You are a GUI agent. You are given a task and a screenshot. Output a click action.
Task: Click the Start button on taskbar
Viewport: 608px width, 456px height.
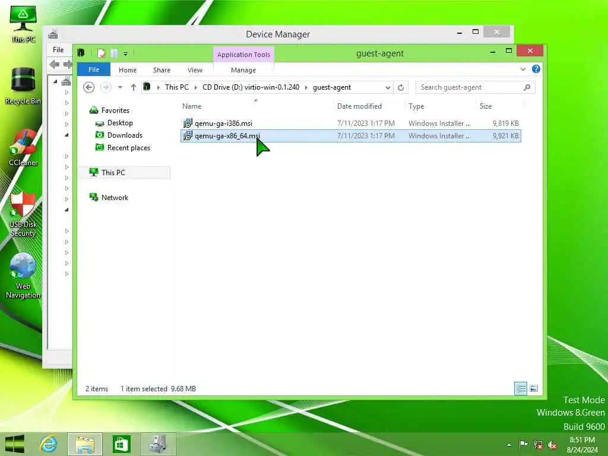(15, 444)
